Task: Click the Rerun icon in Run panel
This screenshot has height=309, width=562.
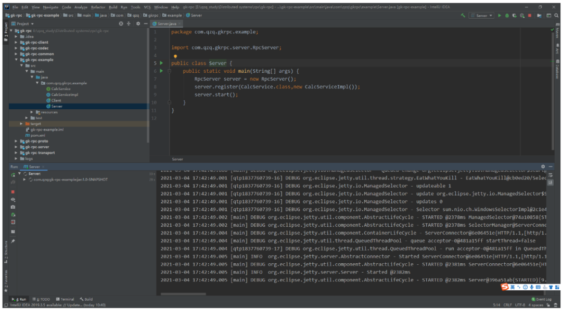Action: point(12,175)
